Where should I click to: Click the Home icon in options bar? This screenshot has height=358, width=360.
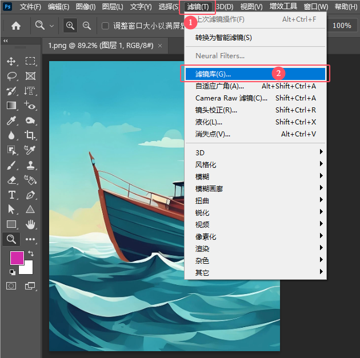(x=16, y=26)
